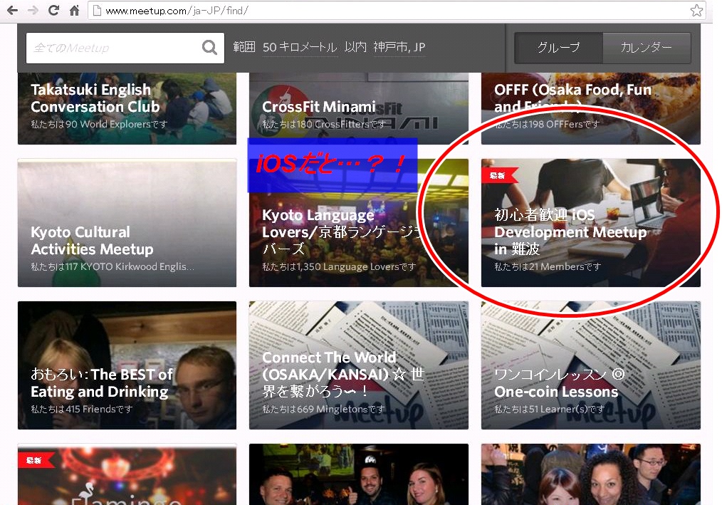
Task: Change location 神戸市, JP
Action: (x=399, y=48)
